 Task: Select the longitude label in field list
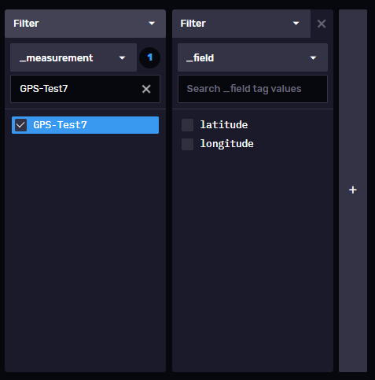click(x=227, y=144)
